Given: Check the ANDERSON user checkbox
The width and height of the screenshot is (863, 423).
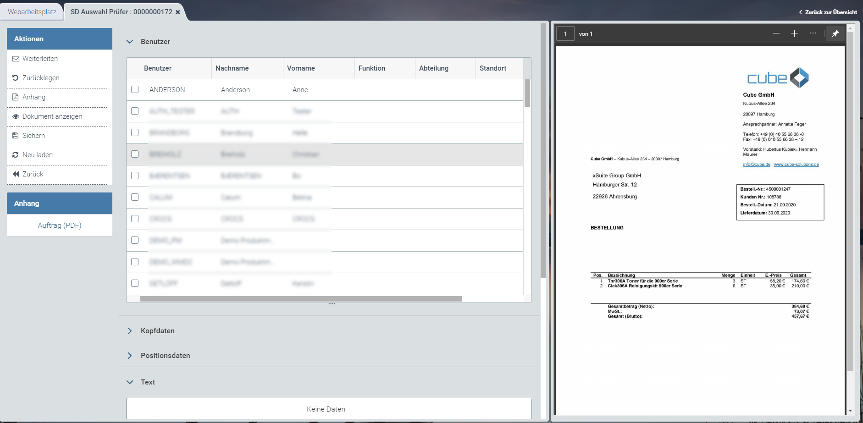Looking at the screenshot, I should (135, 89).
